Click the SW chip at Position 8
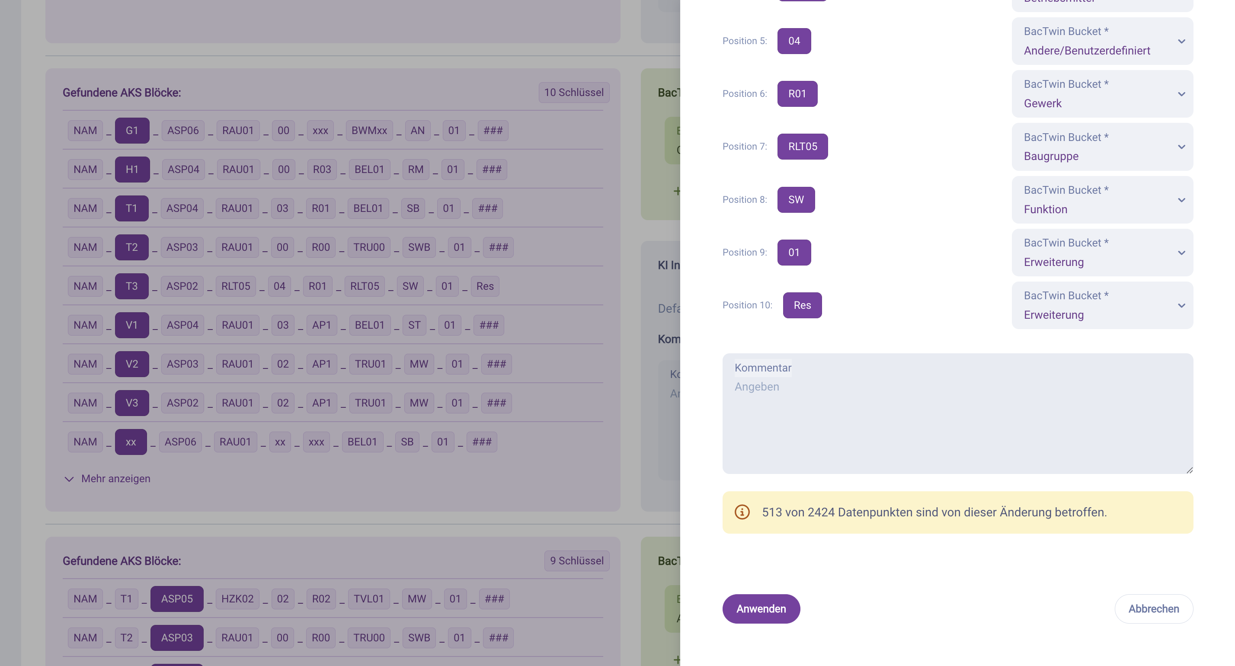This screenshot has width=1235, height=666. (x=795, y=200)
